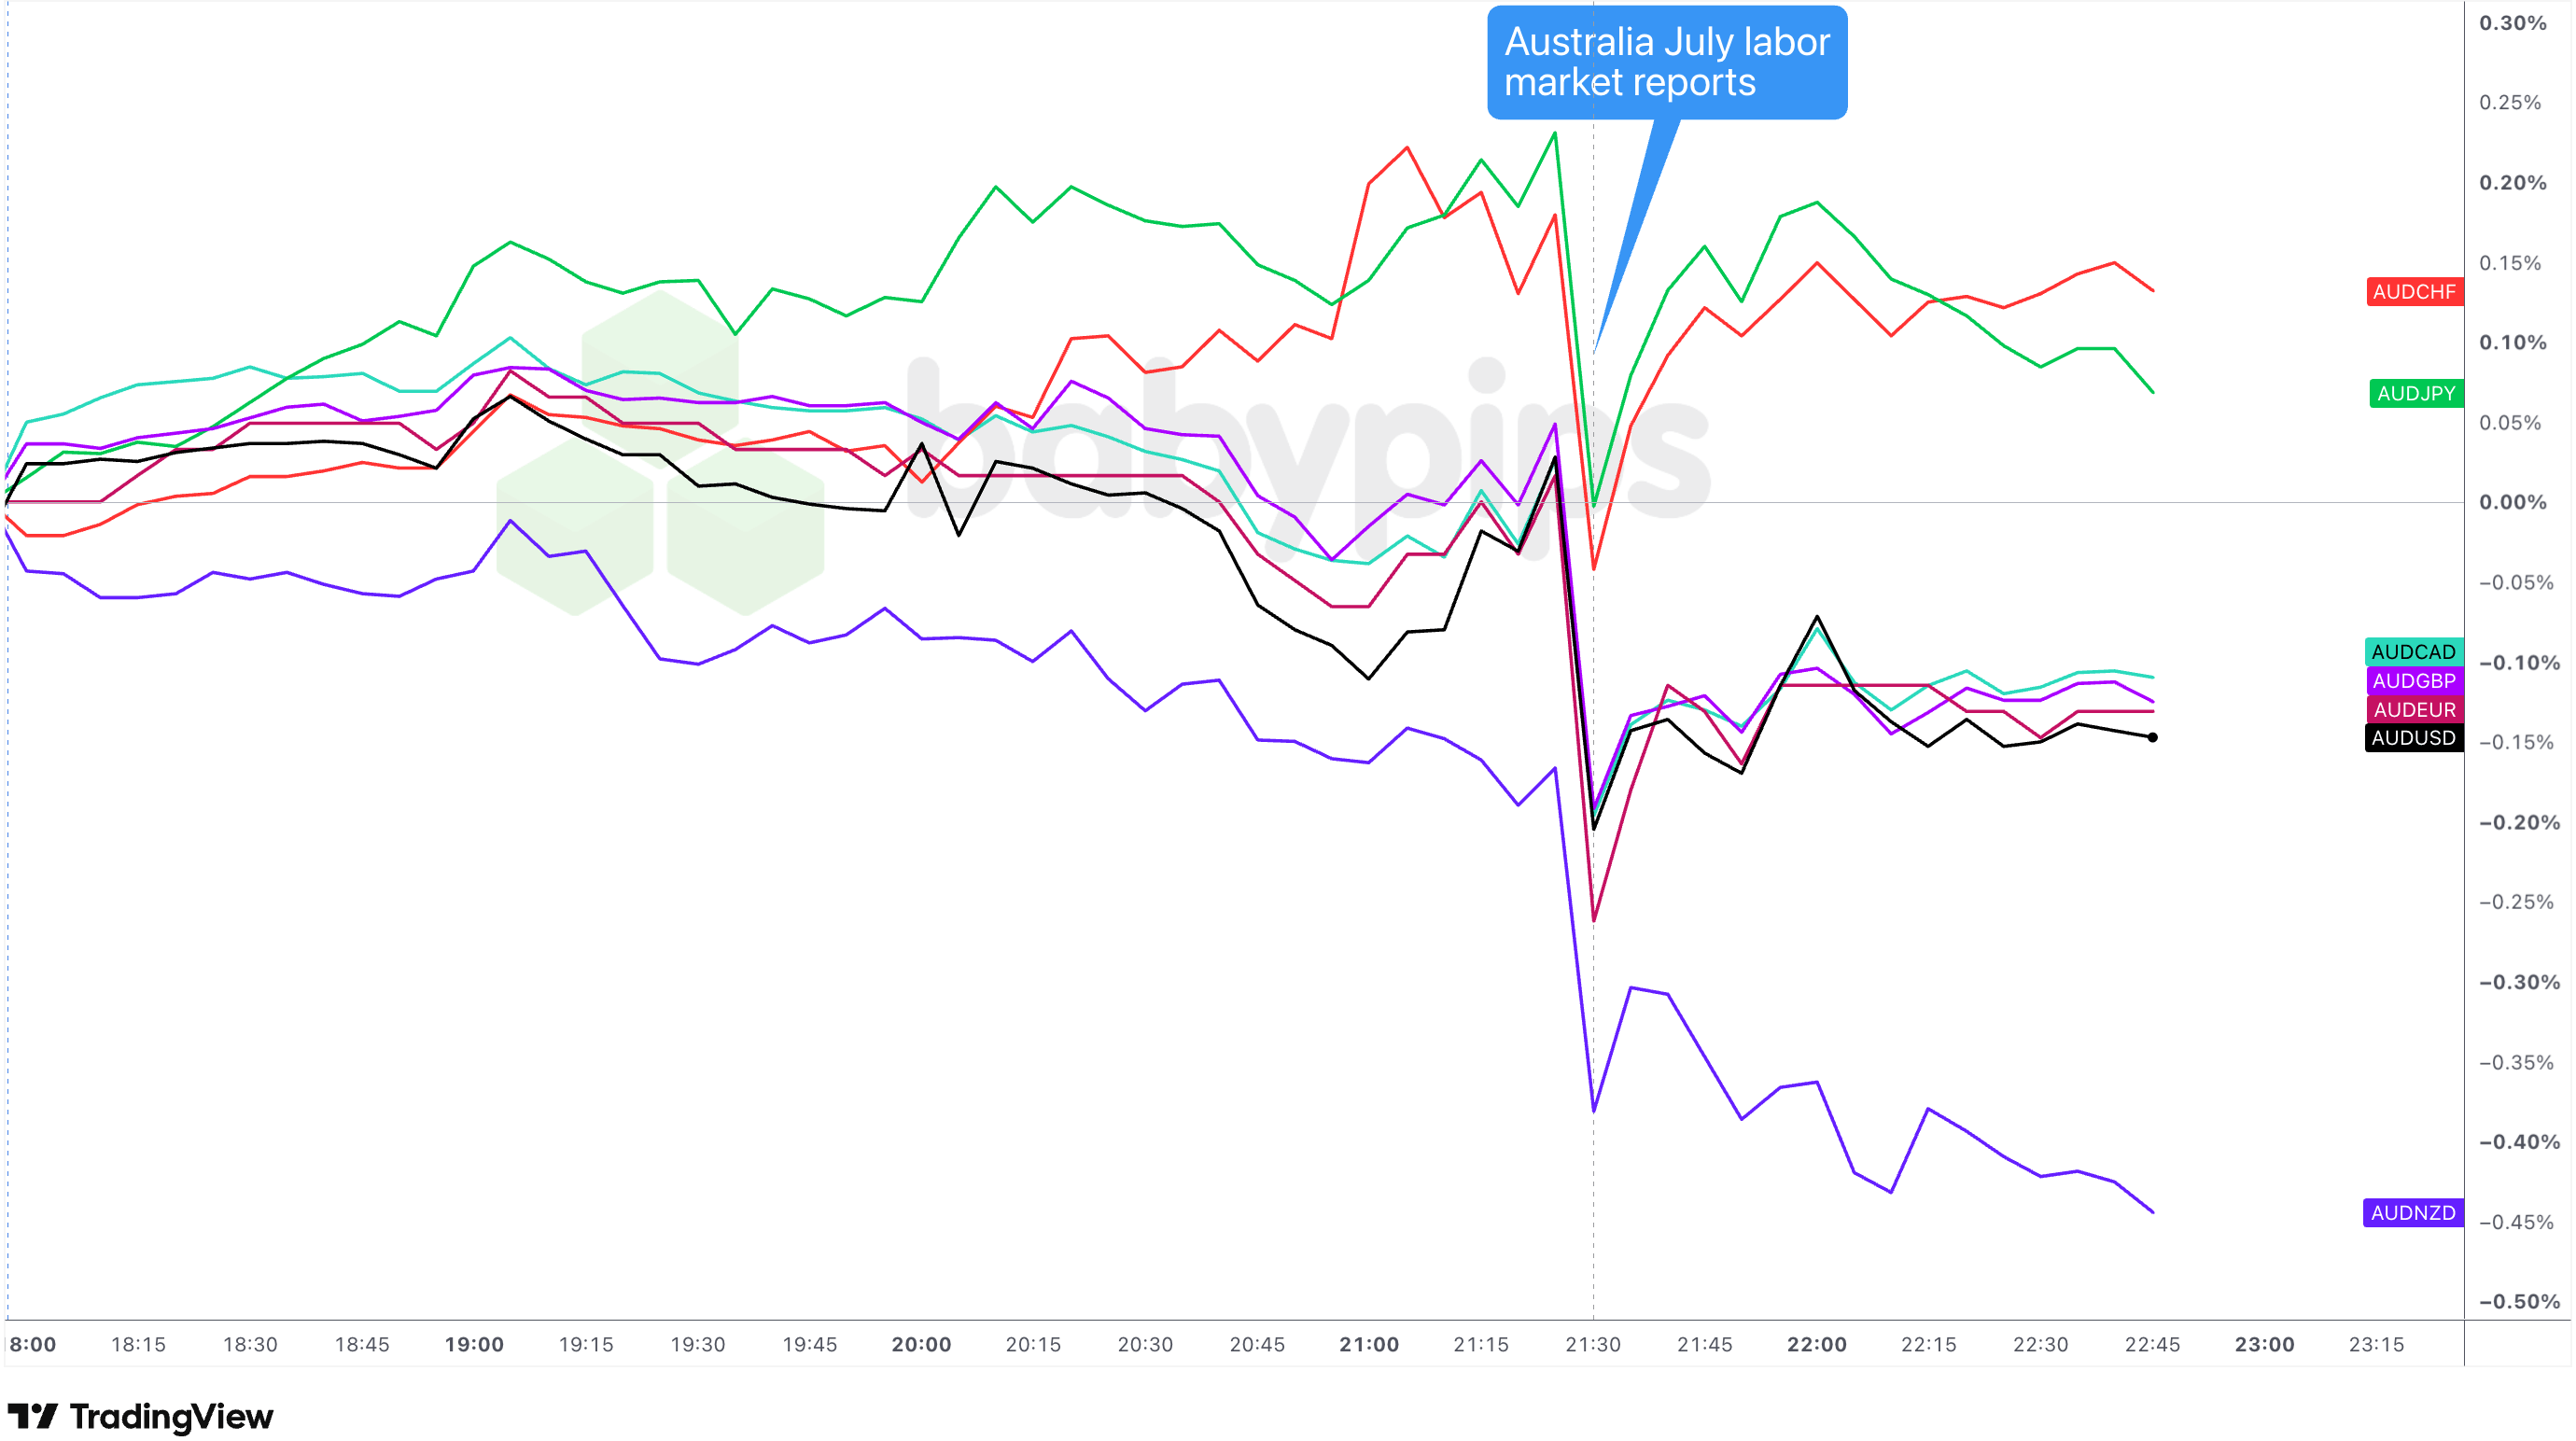The image size is (2576, 1441).
Task: Click the AUDEUR legend tag
Action: click(x=2414, y=710)
